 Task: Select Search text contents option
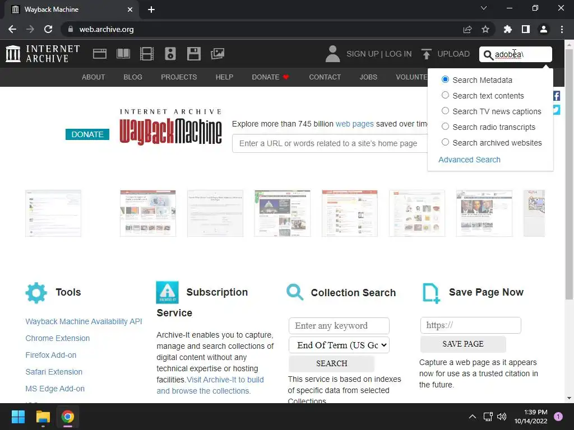coord(445,95)
